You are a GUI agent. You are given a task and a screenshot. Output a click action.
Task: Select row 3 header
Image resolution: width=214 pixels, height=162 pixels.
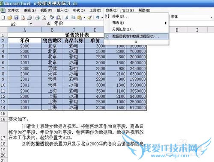pos(4,46)
